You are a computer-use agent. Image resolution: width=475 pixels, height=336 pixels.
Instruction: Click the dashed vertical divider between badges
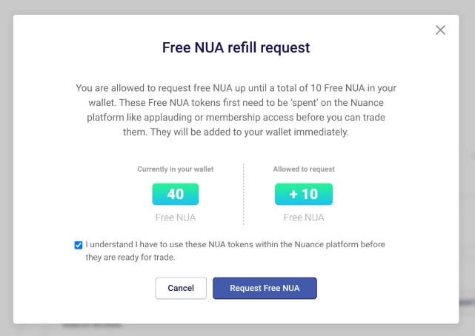coord(243,194)
